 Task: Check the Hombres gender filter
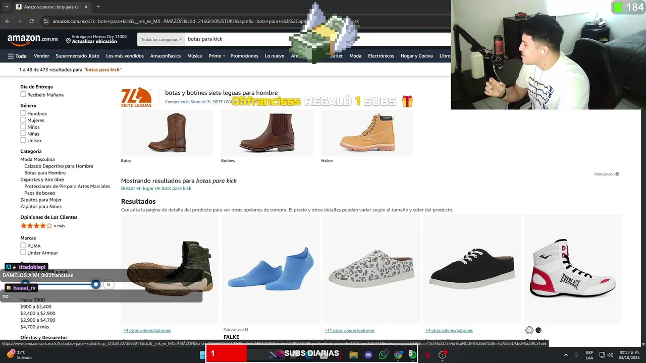point(23,113)
